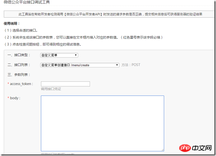Click instruction line (3) 点击检查问题按钮
216x156 pixels.
pos(43,45)
